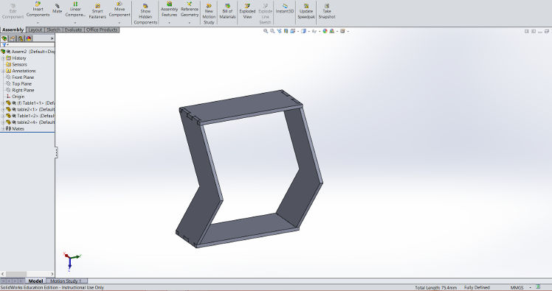Click the Update Speedpak tool

306,11
